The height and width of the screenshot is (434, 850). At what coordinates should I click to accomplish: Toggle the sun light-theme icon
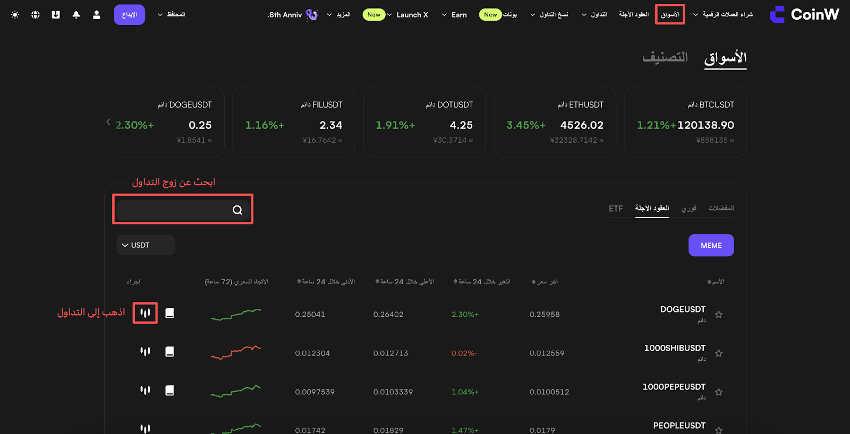(15, 15)
